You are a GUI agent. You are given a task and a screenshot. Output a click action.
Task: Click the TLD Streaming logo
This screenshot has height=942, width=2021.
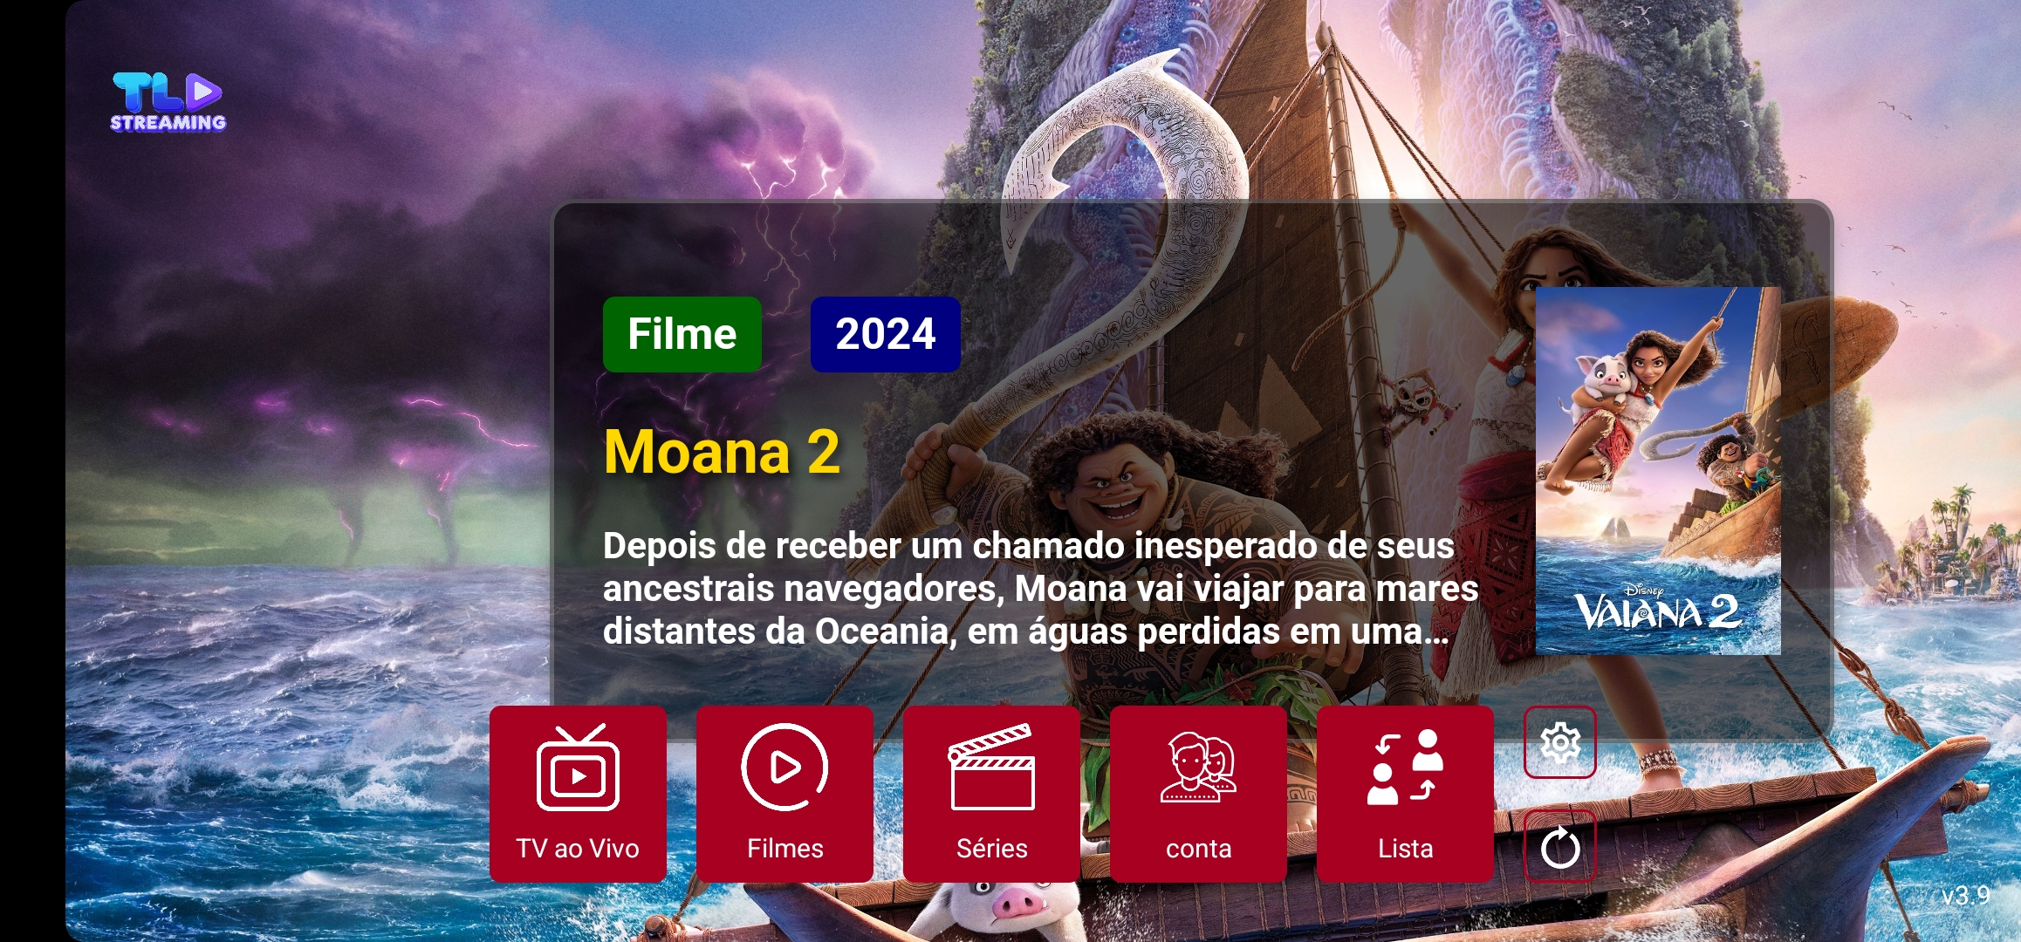pos(168,101)
